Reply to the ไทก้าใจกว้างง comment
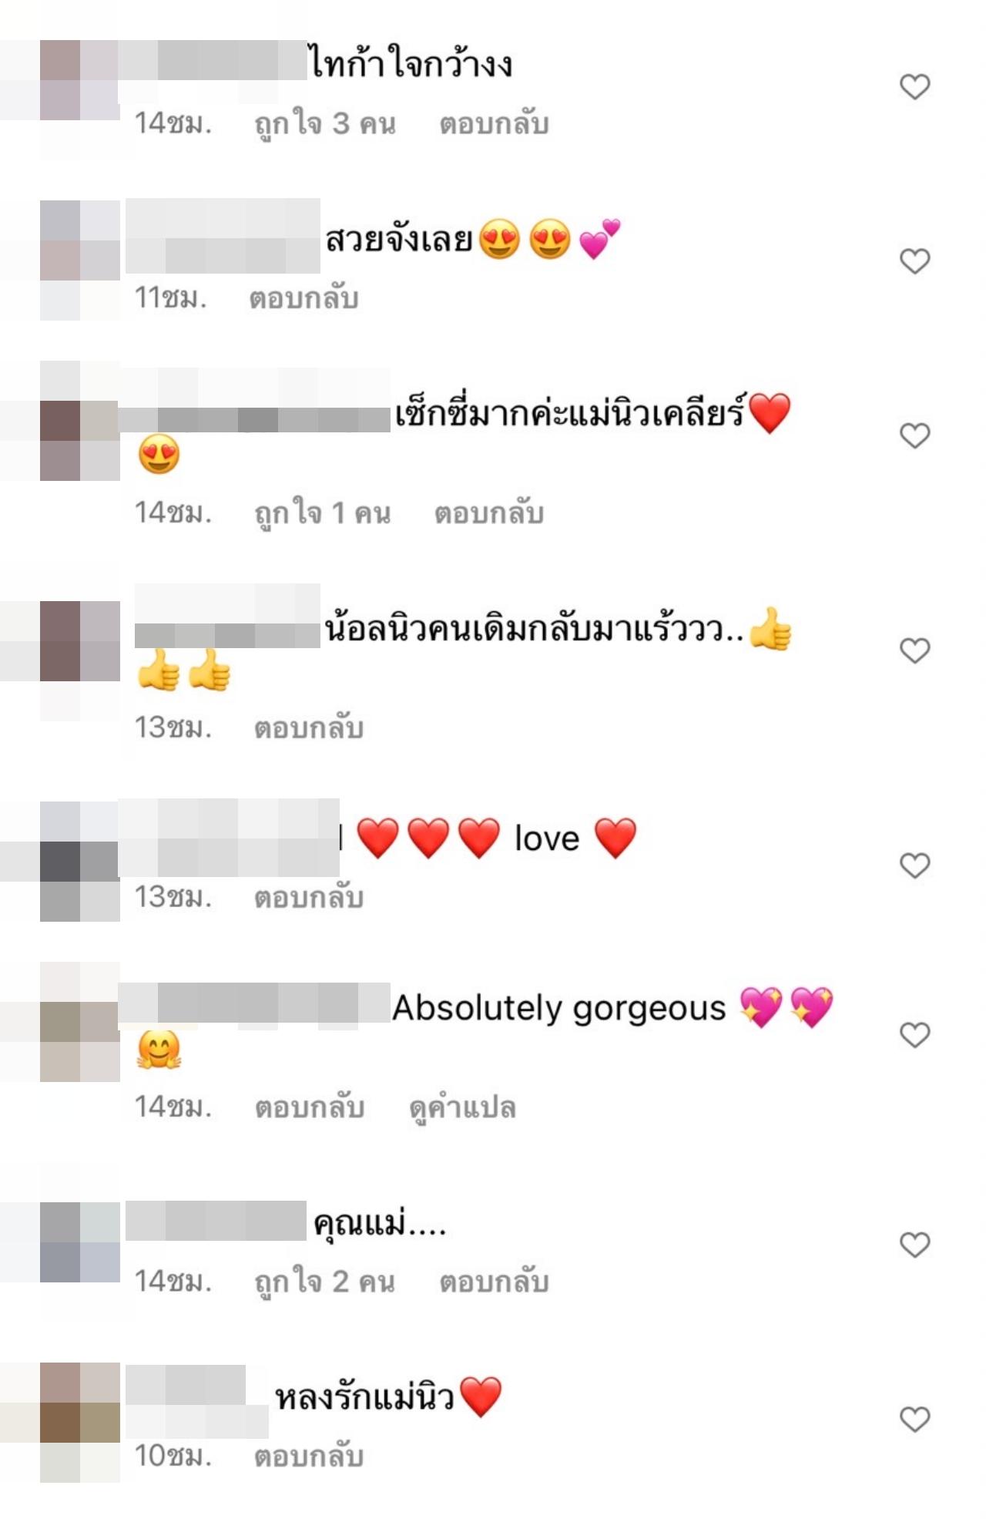Viewport: 986px width, 1519px height. pyautogui.click(x=494, y=123)
